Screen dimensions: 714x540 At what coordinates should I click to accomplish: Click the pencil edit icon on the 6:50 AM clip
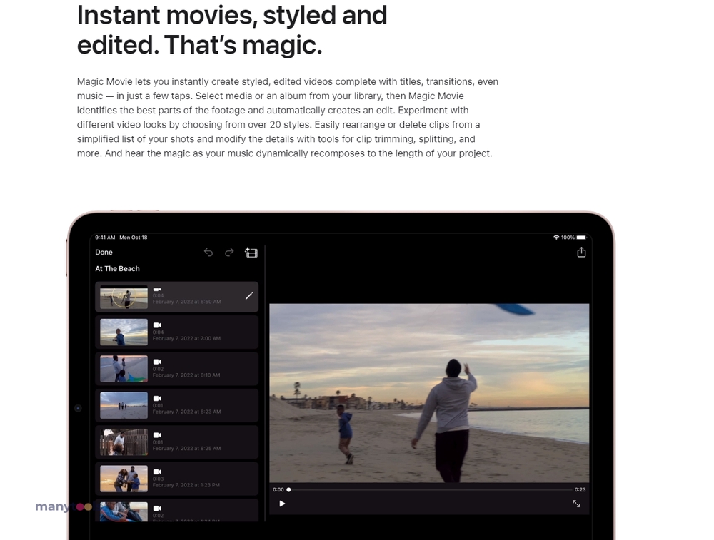click(x=249, y=296)
